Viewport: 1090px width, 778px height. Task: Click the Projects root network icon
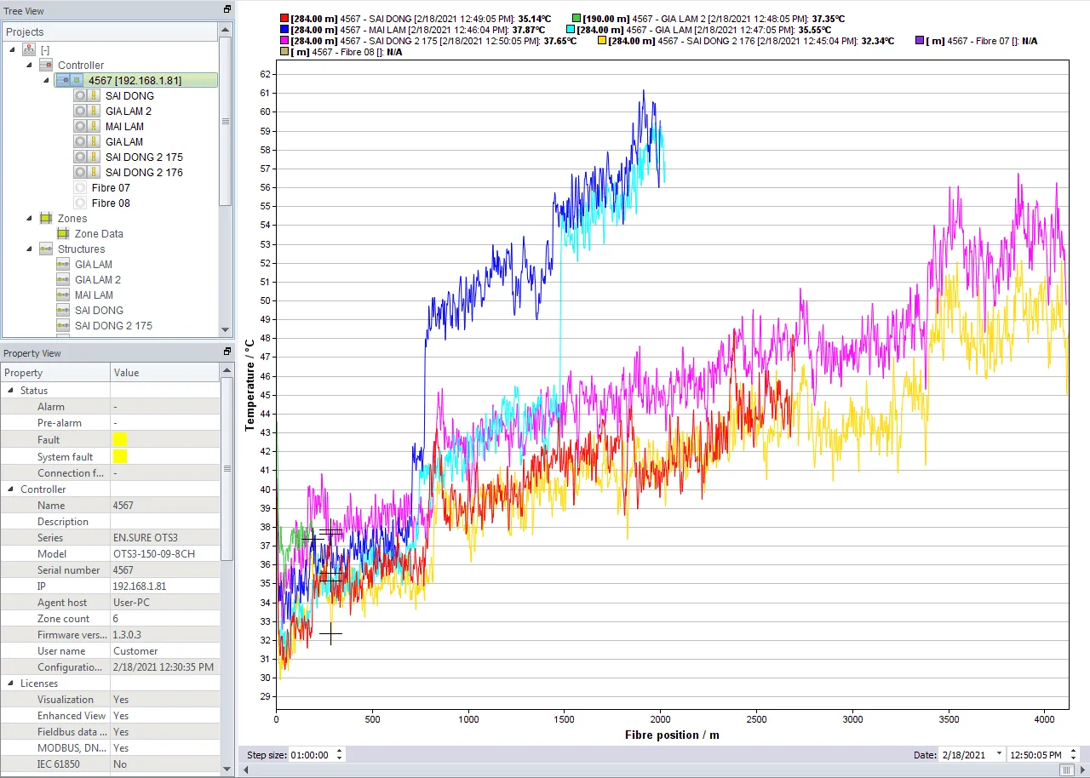(x=29, y=50)
